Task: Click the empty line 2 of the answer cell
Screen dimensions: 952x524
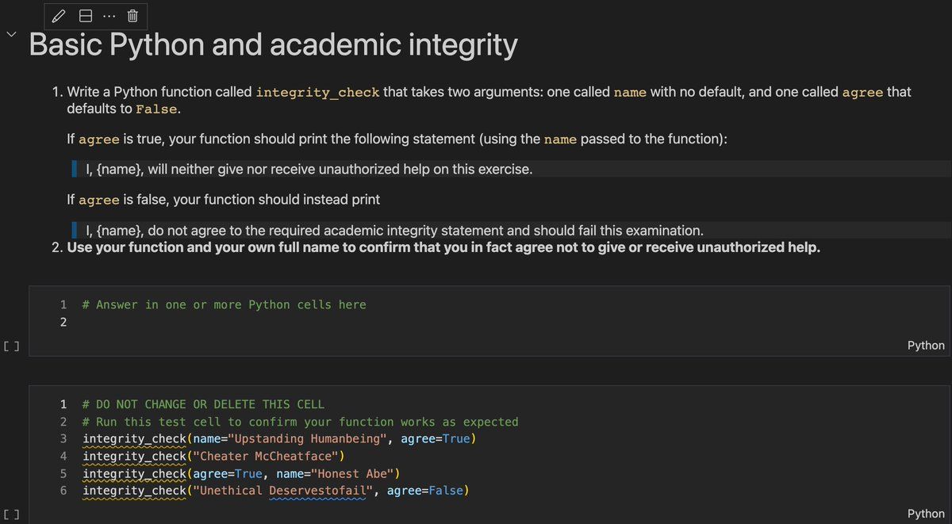Action: (238, 323)
